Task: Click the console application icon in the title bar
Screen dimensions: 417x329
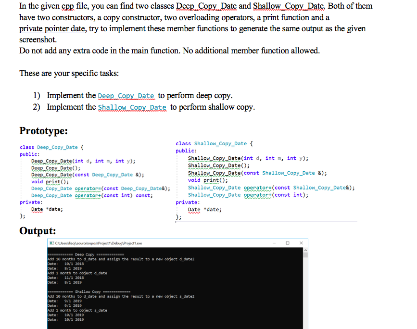Action: coord(51,243)
